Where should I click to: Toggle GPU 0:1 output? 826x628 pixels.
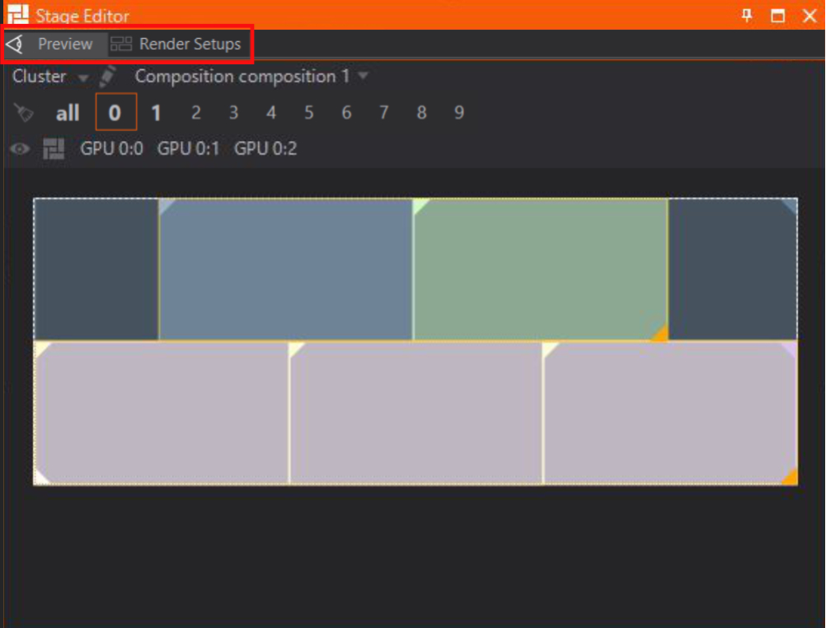[188, 149]
